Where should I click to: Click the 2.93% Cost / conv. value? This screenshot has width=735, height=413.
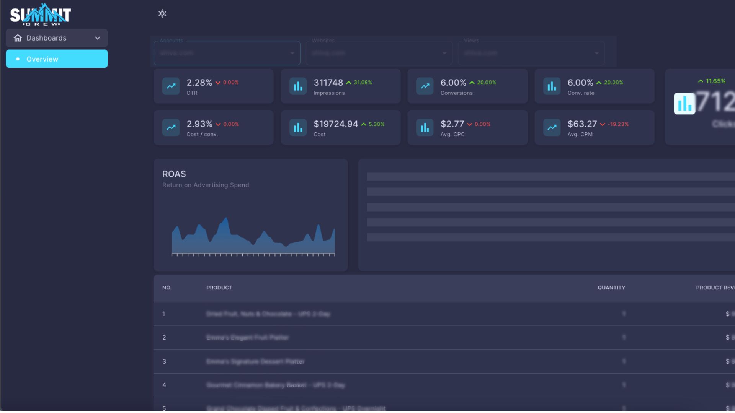point(199,124)
